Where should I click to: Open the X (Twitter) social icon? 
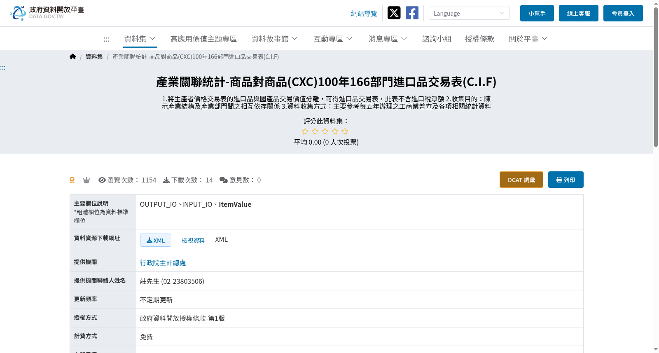394,13
